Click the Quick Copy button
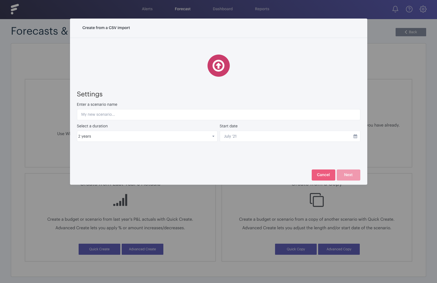Image resolution: width=437 pixels, height=283 pixels. pos(296,249)
